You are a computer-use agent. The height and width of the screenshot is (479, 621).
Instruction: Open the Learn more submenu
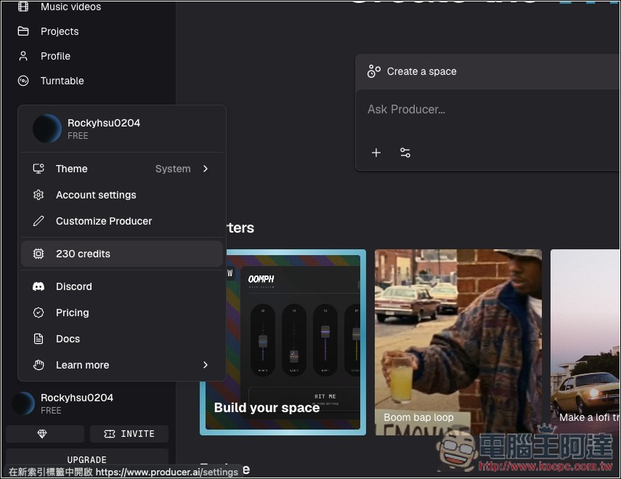(122, 365)
